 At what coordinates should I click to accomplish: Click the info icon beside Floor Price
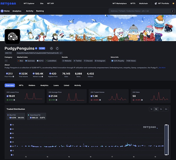[x=13, y=76]
